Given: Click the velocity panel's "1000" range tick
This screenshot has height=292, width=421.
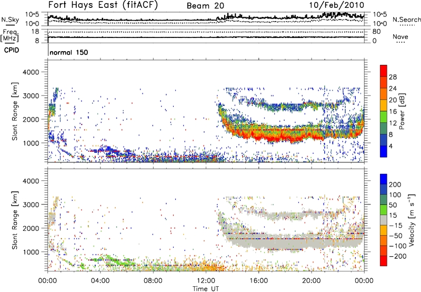Looking at the screenshot, I should 31,252.
